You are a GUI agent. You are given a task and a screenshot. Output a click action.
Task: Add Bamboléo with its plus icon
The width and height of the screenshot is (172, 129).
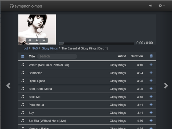coord(151,73)
